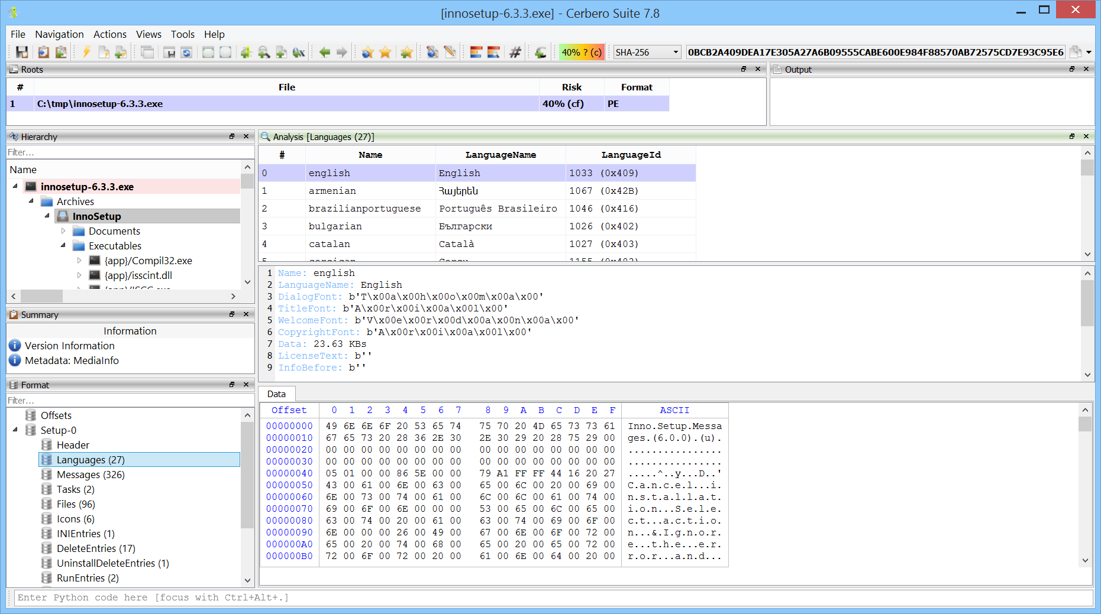1101x614 pixels.
Task: Open the Views menu
Action: 148,34
